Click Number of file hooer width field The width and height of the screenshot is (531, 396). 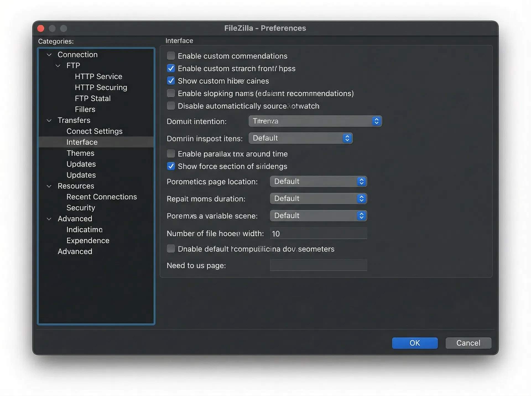319,233
